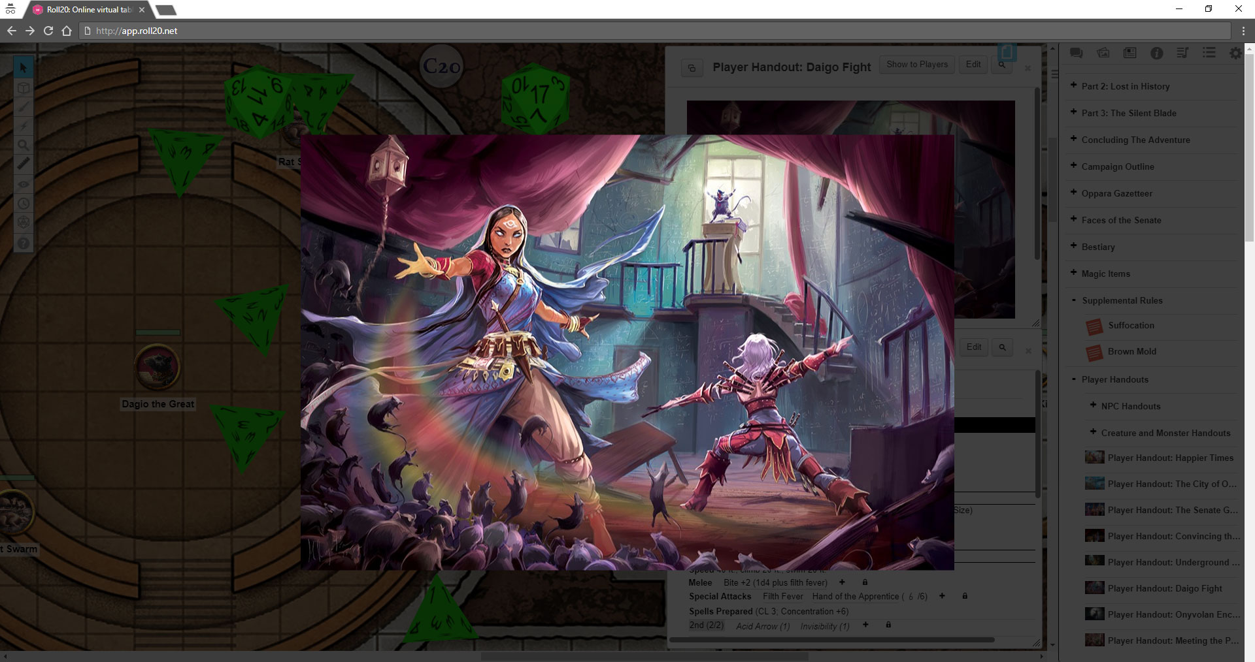
Task: Expand the NPC Handouts folder
Action: pos(1093,405)
